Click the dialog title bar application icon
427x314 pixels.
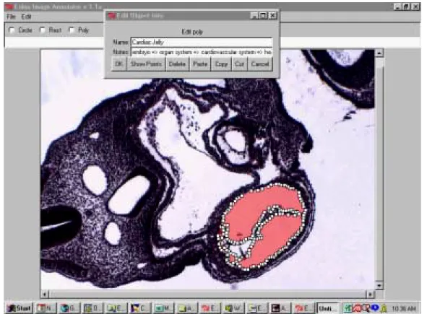(x=112, y=16)
